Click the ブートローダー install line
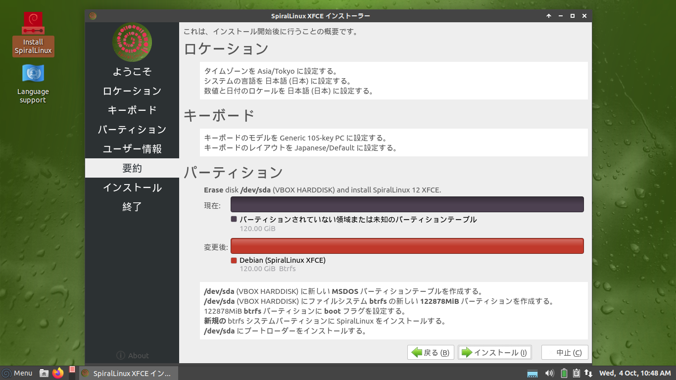The width and height of the screenshot is (676, 380). (285, 331)
